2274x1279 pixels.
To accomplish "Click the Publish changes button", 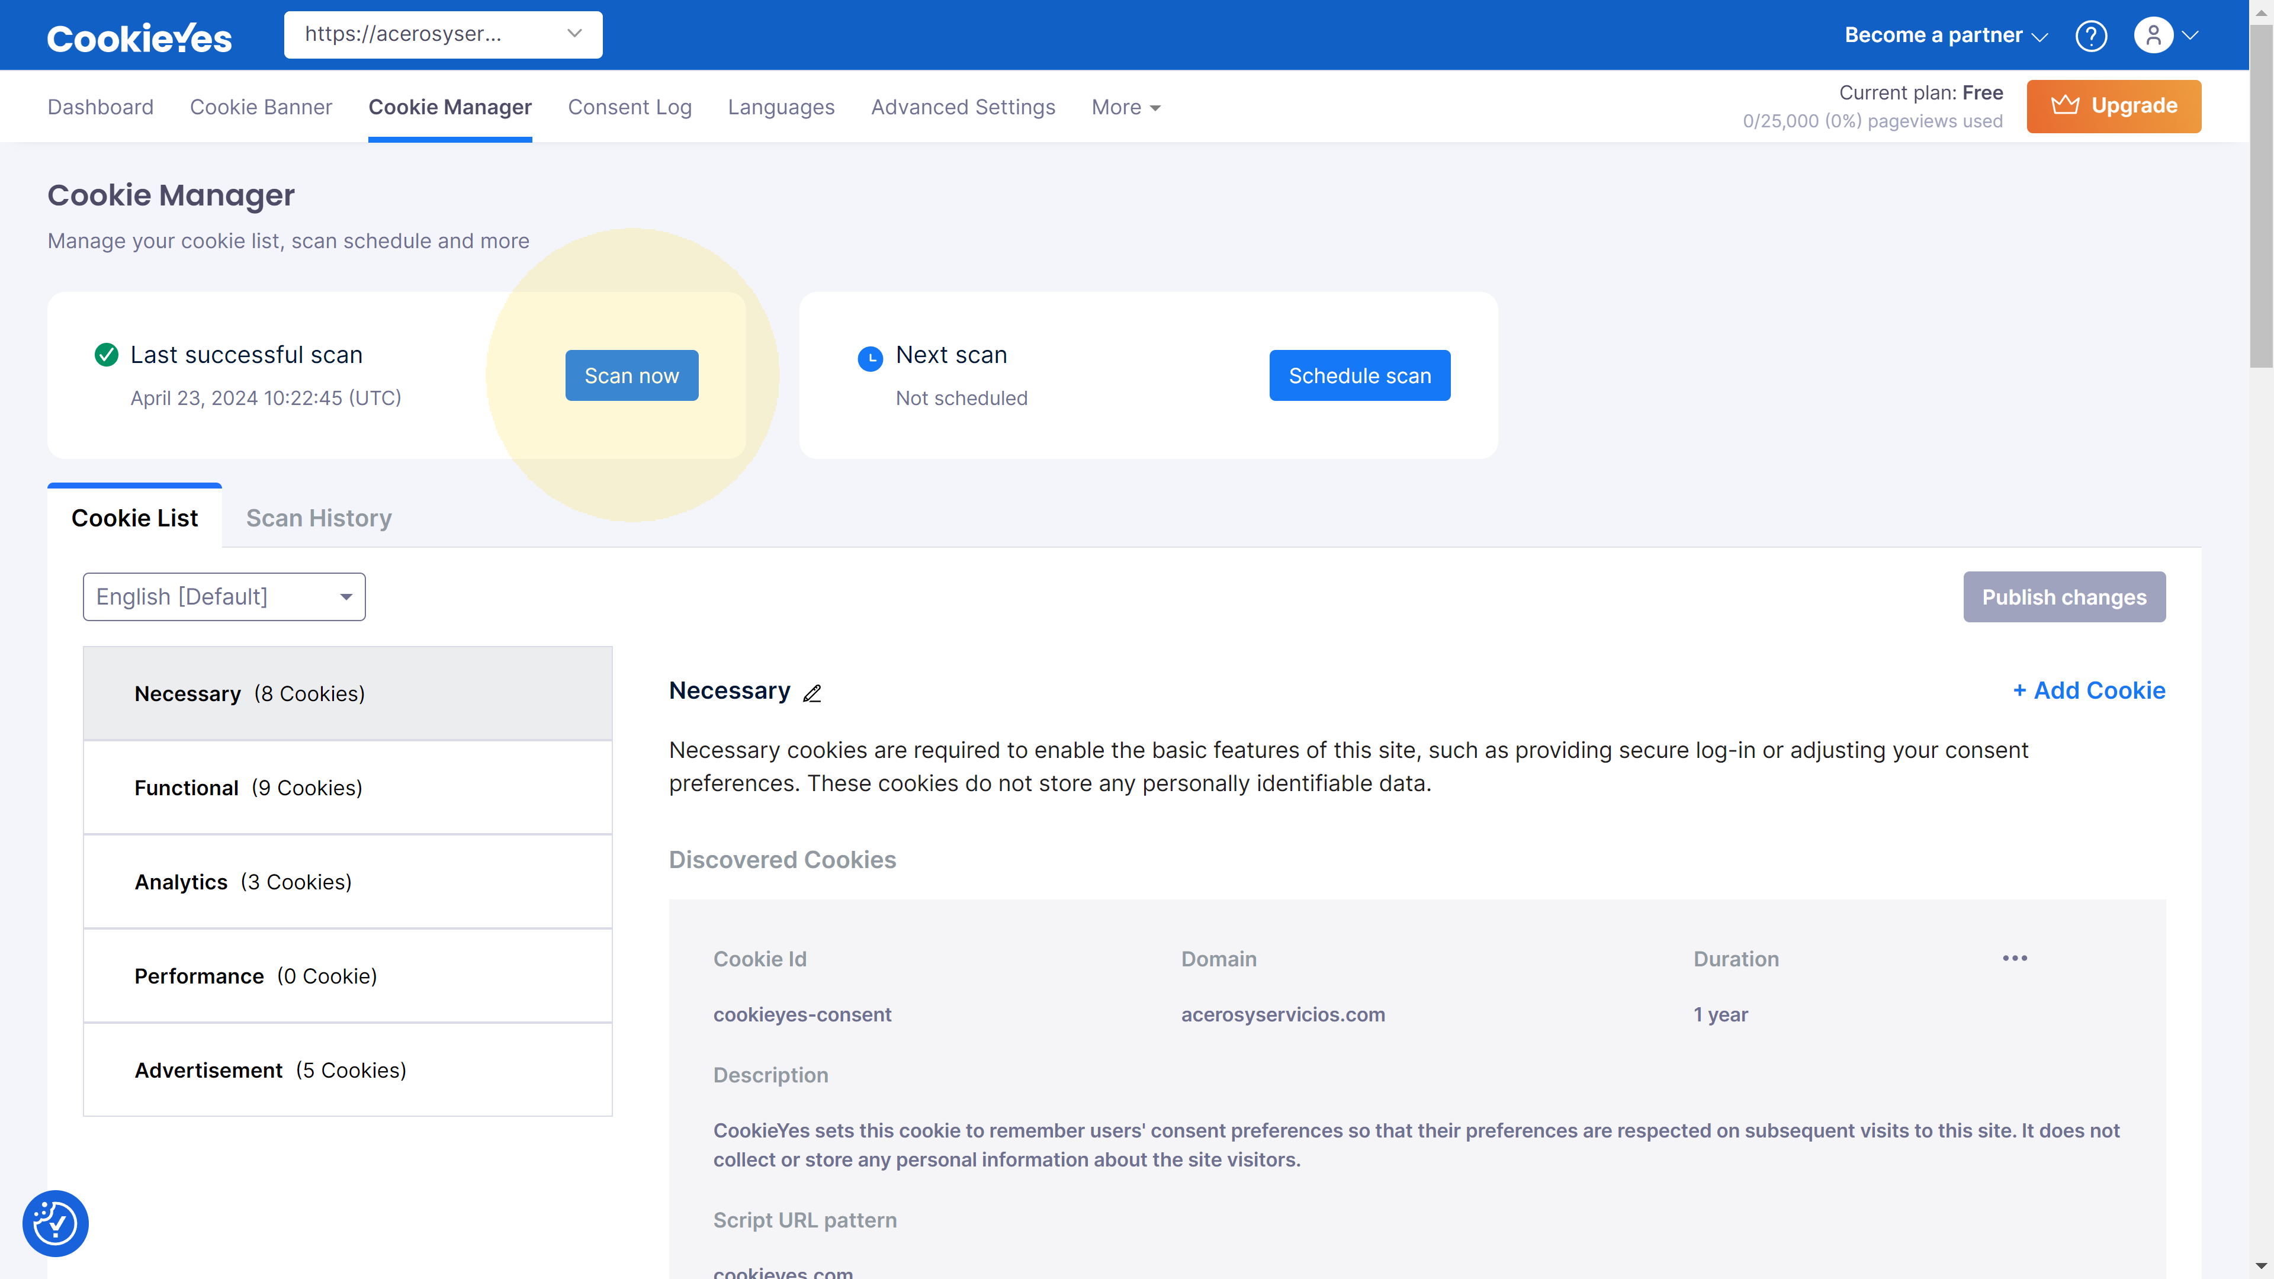I will 2064,597.
